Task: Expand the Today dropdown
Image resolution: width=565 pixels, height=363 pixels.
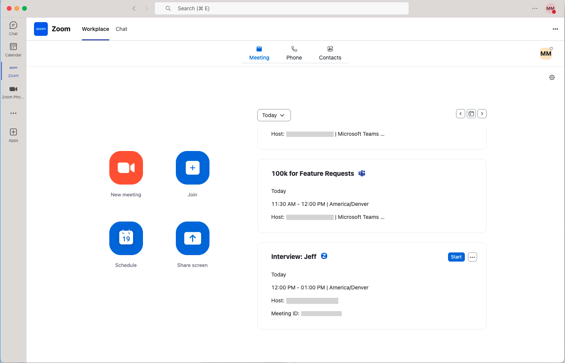Action: coord(274,115)
